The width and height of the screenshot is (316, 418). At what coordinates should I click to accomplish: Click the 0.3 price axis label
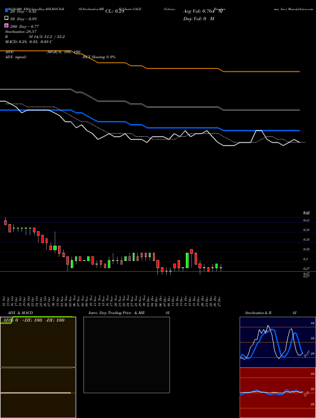pos(306,259)
